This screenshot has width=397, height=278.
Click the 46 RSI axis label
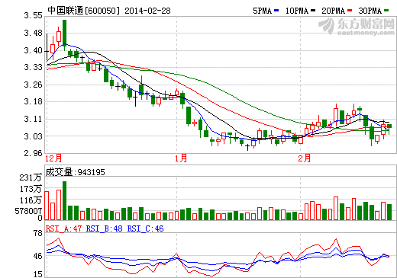pos(38,256)
